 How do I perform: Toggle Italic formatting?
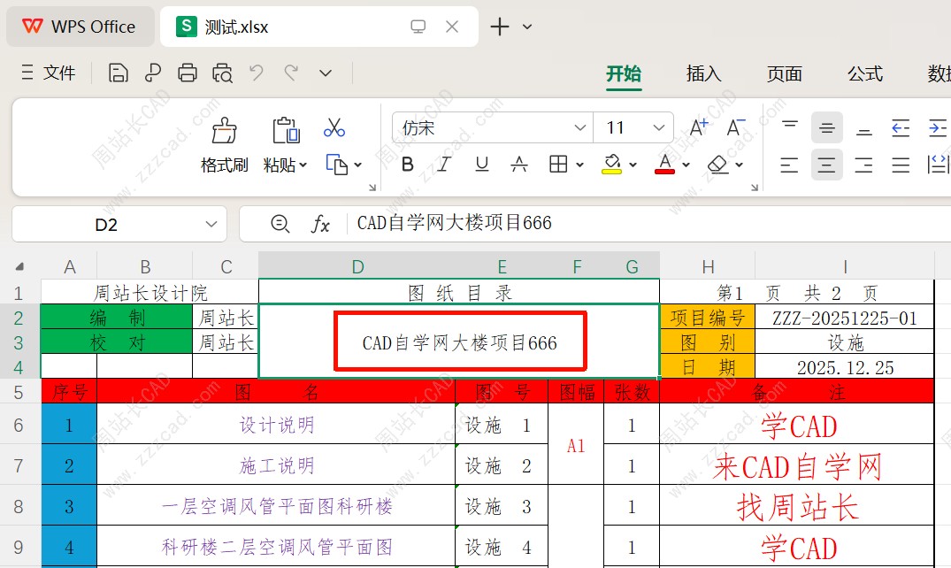click(444, 165)
